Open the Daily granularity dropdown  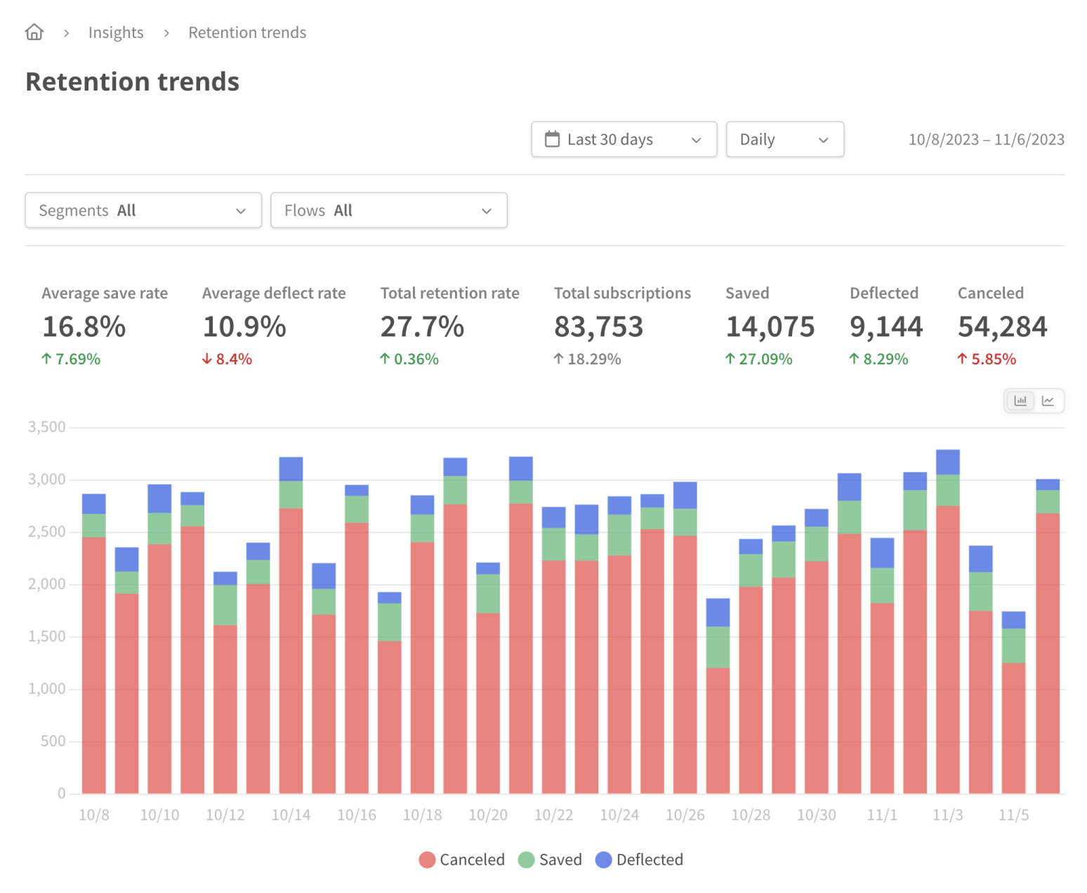click(784, 139)
